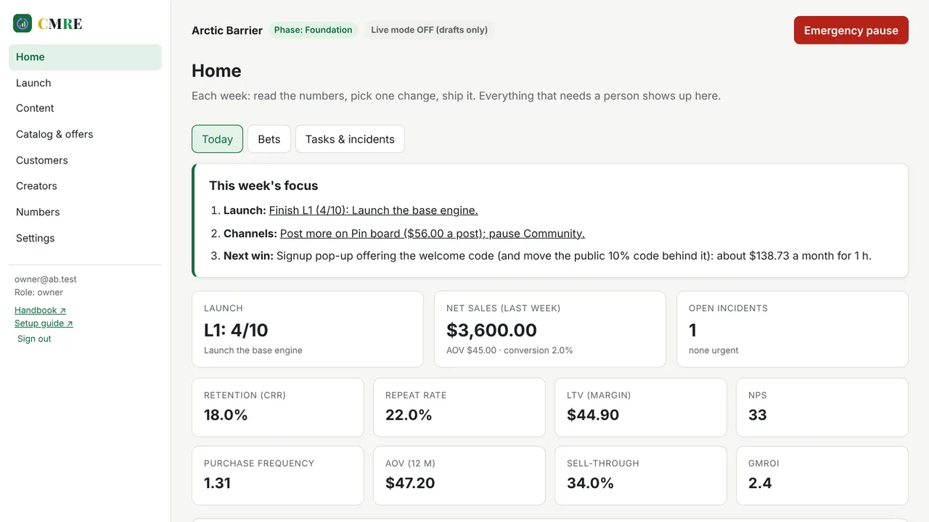Open the Handbook external link
This screenshot has width=929, height=522.
pyautogui.click(x=40, y=310)
